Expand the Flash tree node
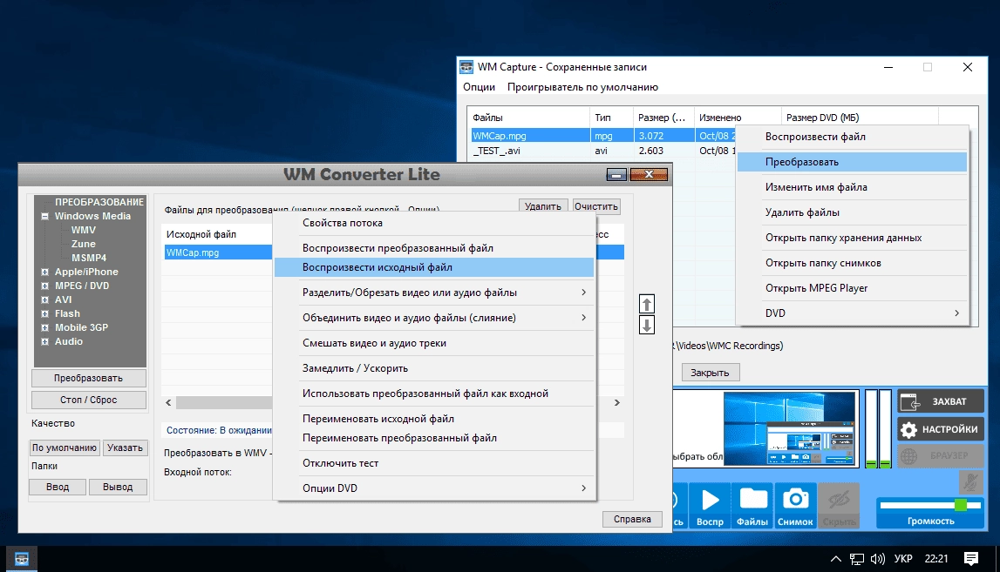The height and width of the screenshot is (572, 1000). coord(44,314)
